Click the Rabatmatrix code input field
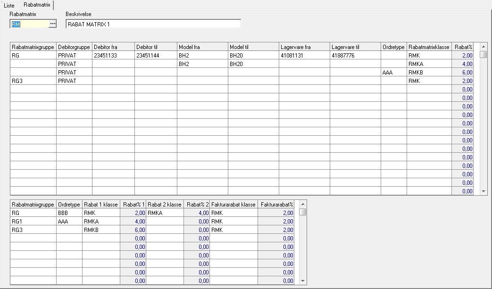 pos(29,24)
